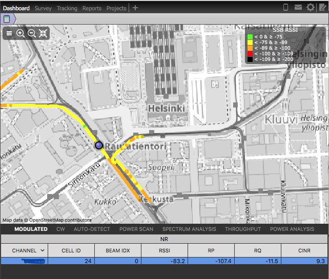Image resolution: width=329 pixels, height=279 pixels.
Task: Click the CELL ID column header
Action: 71,250
